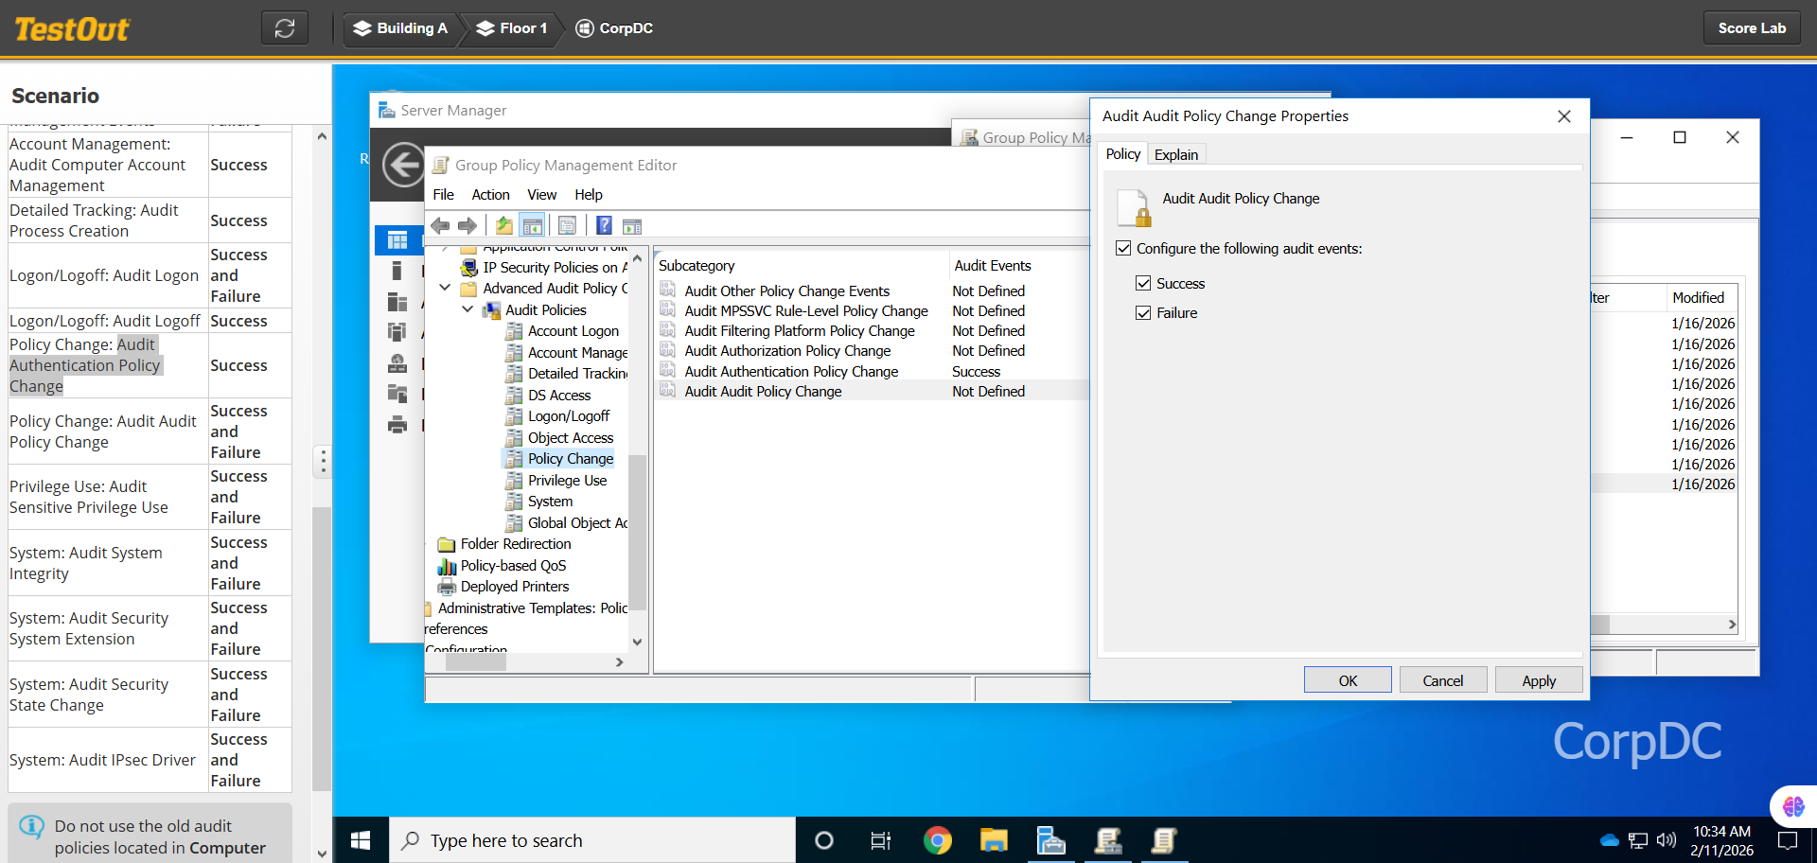
Task: Open the Building A breadcrumb dropdown
Action: pos(400,28)
